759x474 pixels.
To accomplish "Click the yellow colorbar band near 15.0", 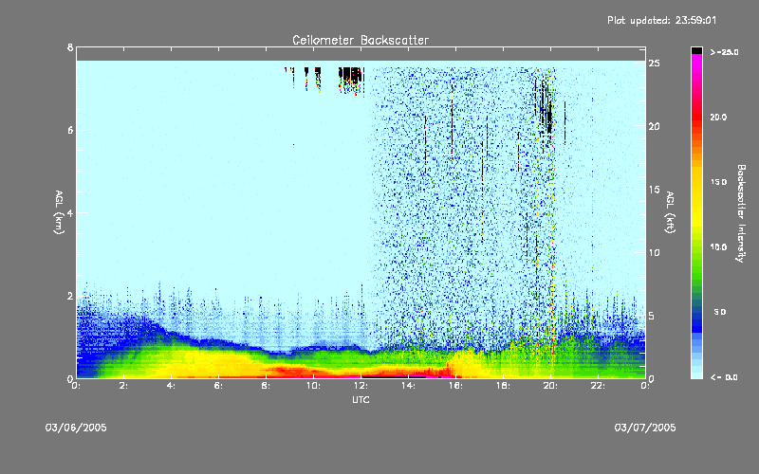I will click(x=696, y=182).
